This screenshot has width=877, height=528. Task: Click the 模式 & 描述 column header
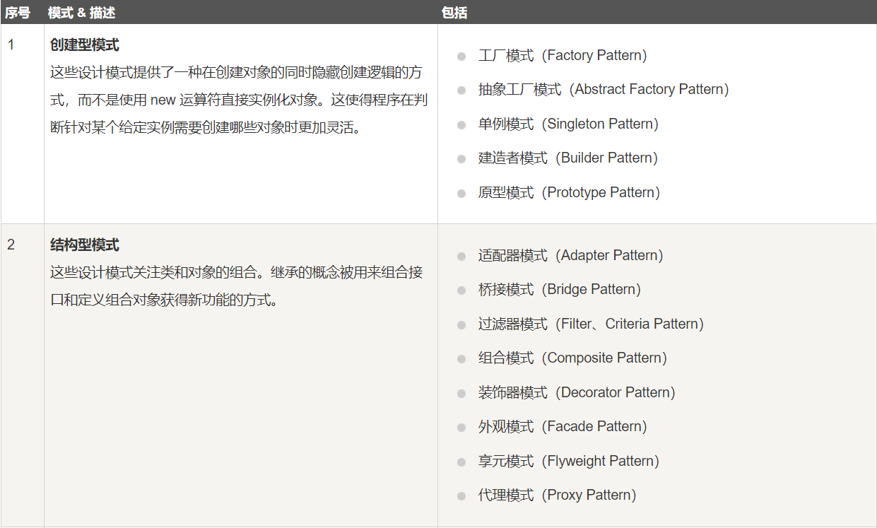82,13
